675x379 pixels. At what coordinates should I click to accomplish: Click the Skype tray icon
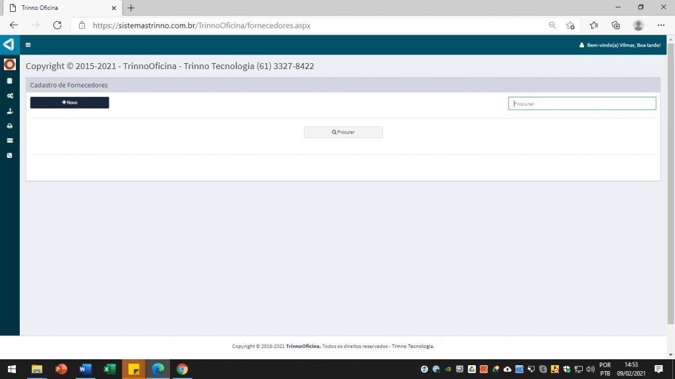pyautogui.click(x=543, y=369)
